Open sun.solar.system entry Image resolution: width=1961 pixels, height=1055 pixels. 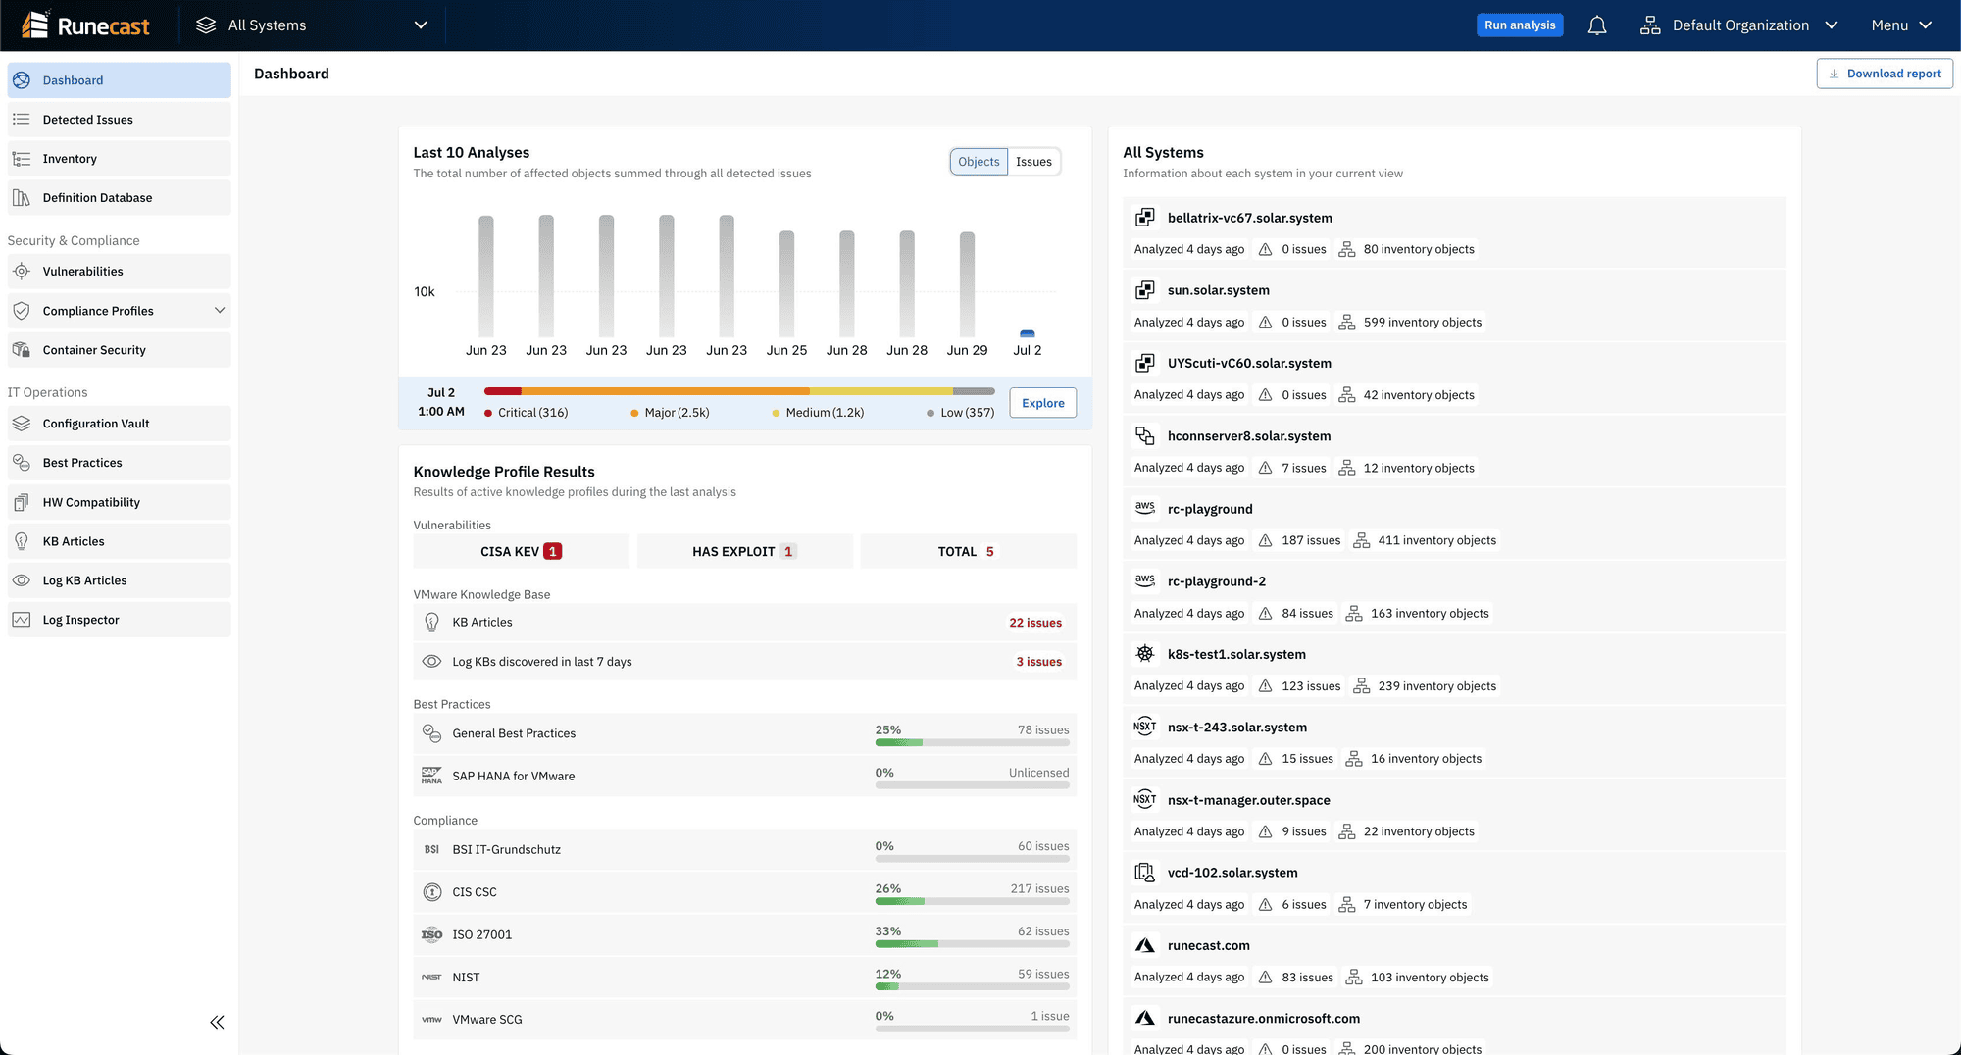[1454, 306]
